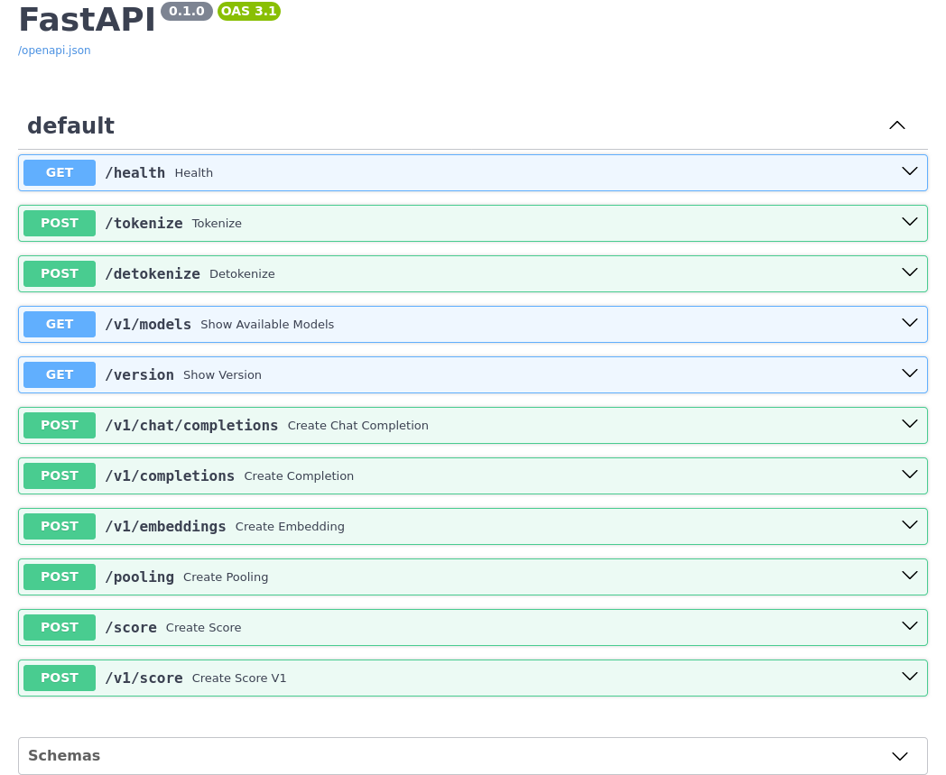Click the 'Create Score V1' description

[x=239, y=678]
